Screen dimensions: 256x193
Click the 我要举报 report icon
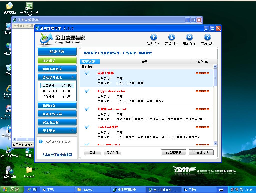coord(154,37)
